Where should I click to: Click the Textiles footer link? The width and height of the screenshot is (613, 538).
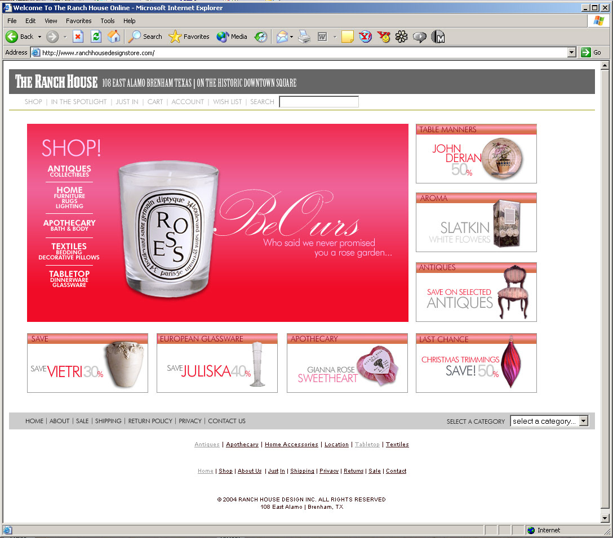[397, 444]
